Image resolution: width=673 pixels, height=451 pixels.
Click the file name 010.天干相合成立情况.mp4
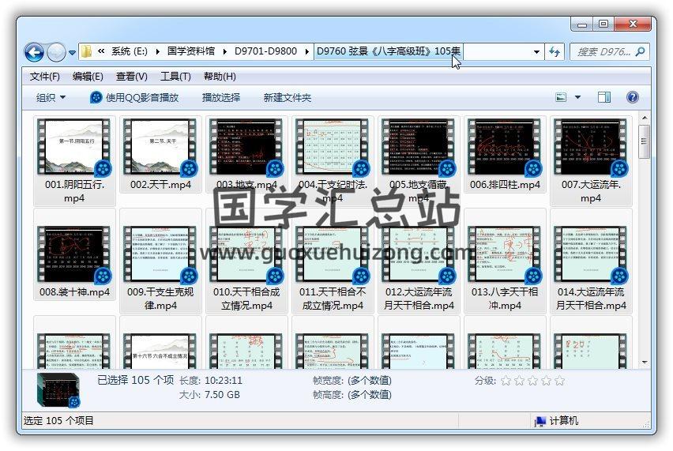[246, 299]
